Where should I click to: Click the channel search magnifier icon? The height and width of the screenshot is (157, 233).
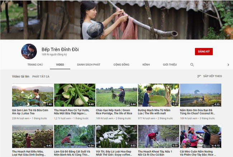pyautogui.click(x=192, y=65)
